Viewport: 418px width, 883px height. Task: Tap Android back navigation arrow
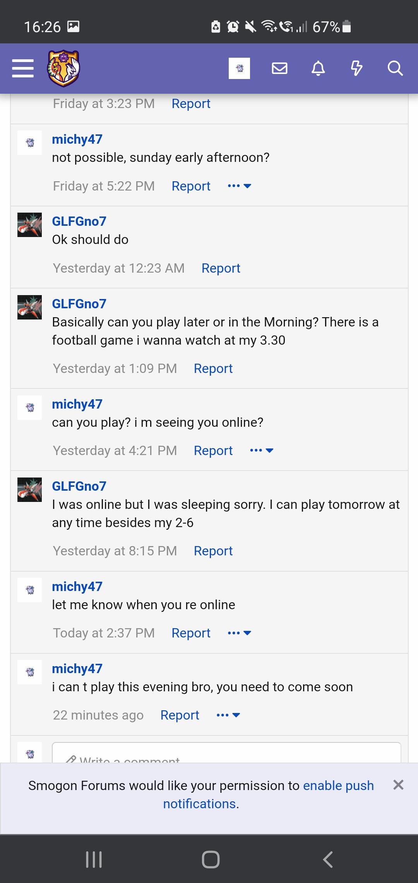pyautogui.click(x=328, y=859)
